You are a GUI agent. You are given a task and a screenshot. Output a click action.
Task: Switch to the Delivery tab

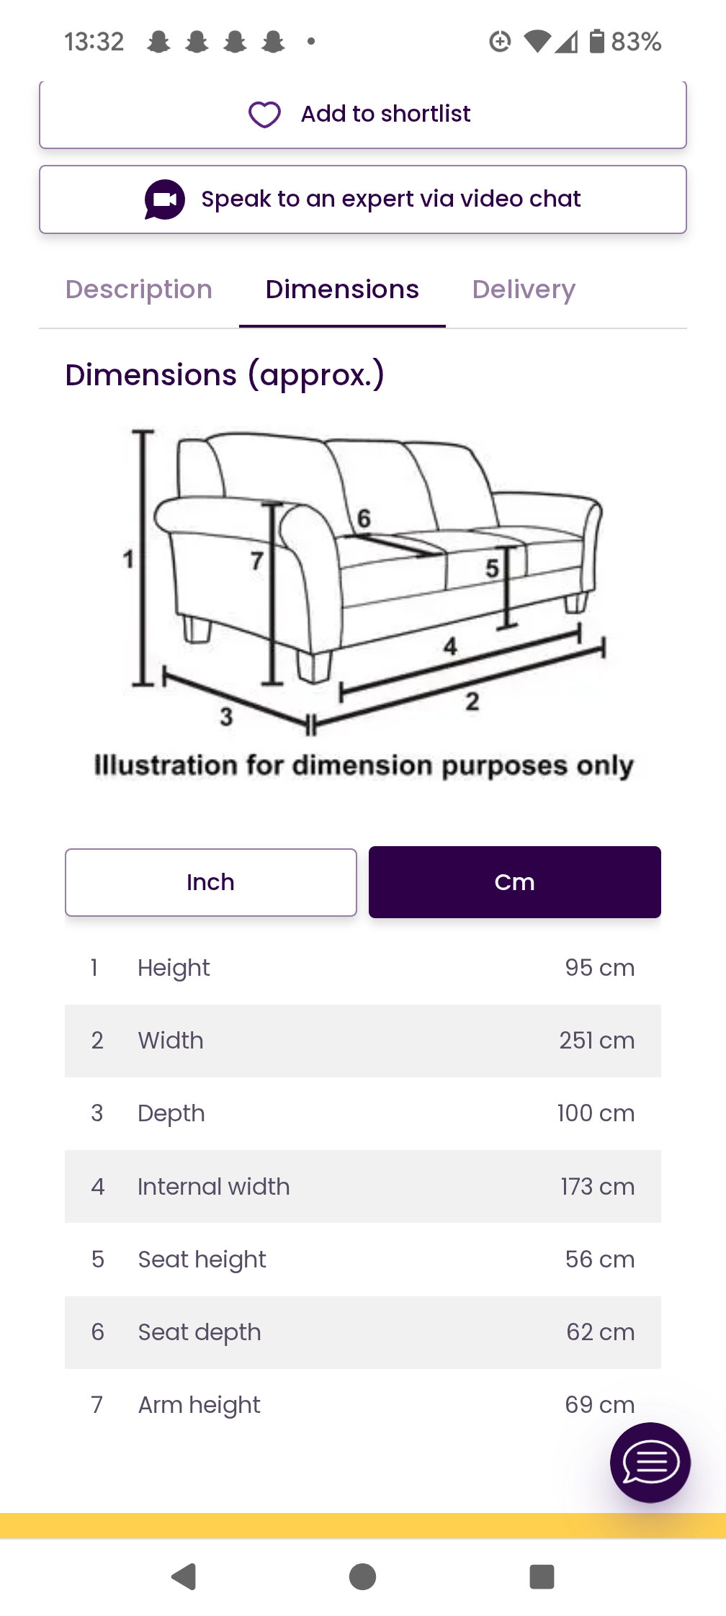(524, 289)
